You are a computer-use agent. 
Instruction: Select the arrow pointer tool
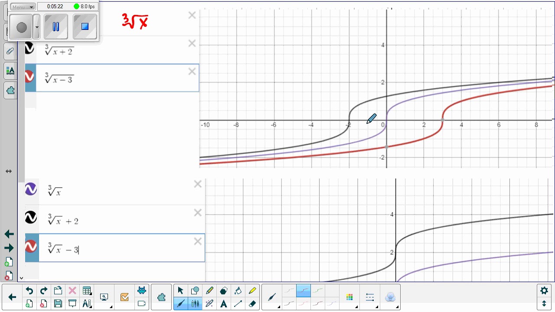pyautogui.click(x=180, y=291)
